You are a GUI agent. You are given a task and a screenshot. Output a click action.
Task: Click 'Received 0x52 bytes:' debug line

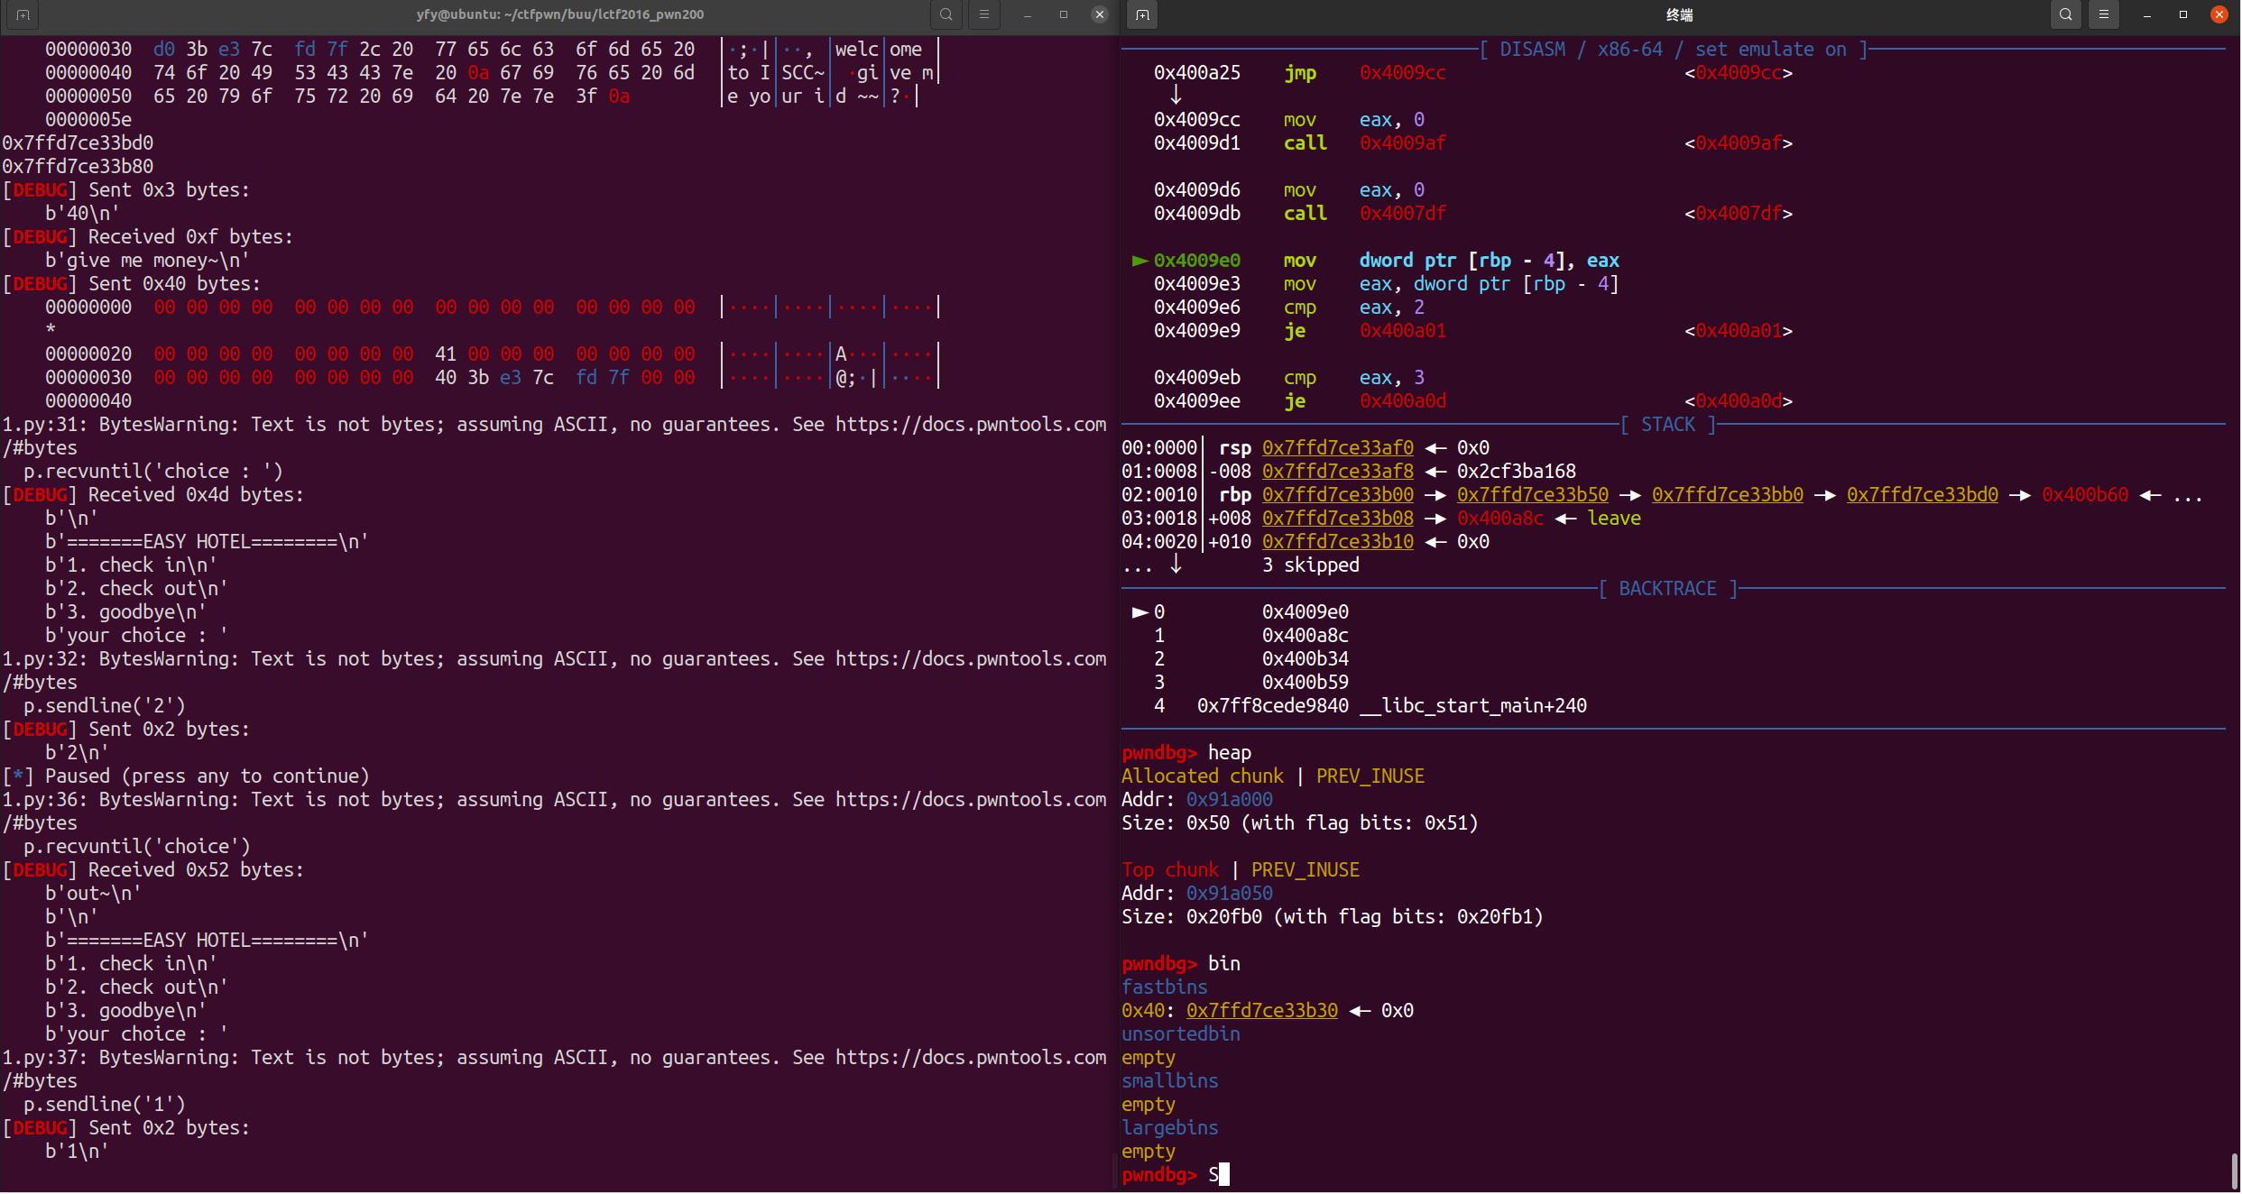pyautogui.click(x=153, y=870)
